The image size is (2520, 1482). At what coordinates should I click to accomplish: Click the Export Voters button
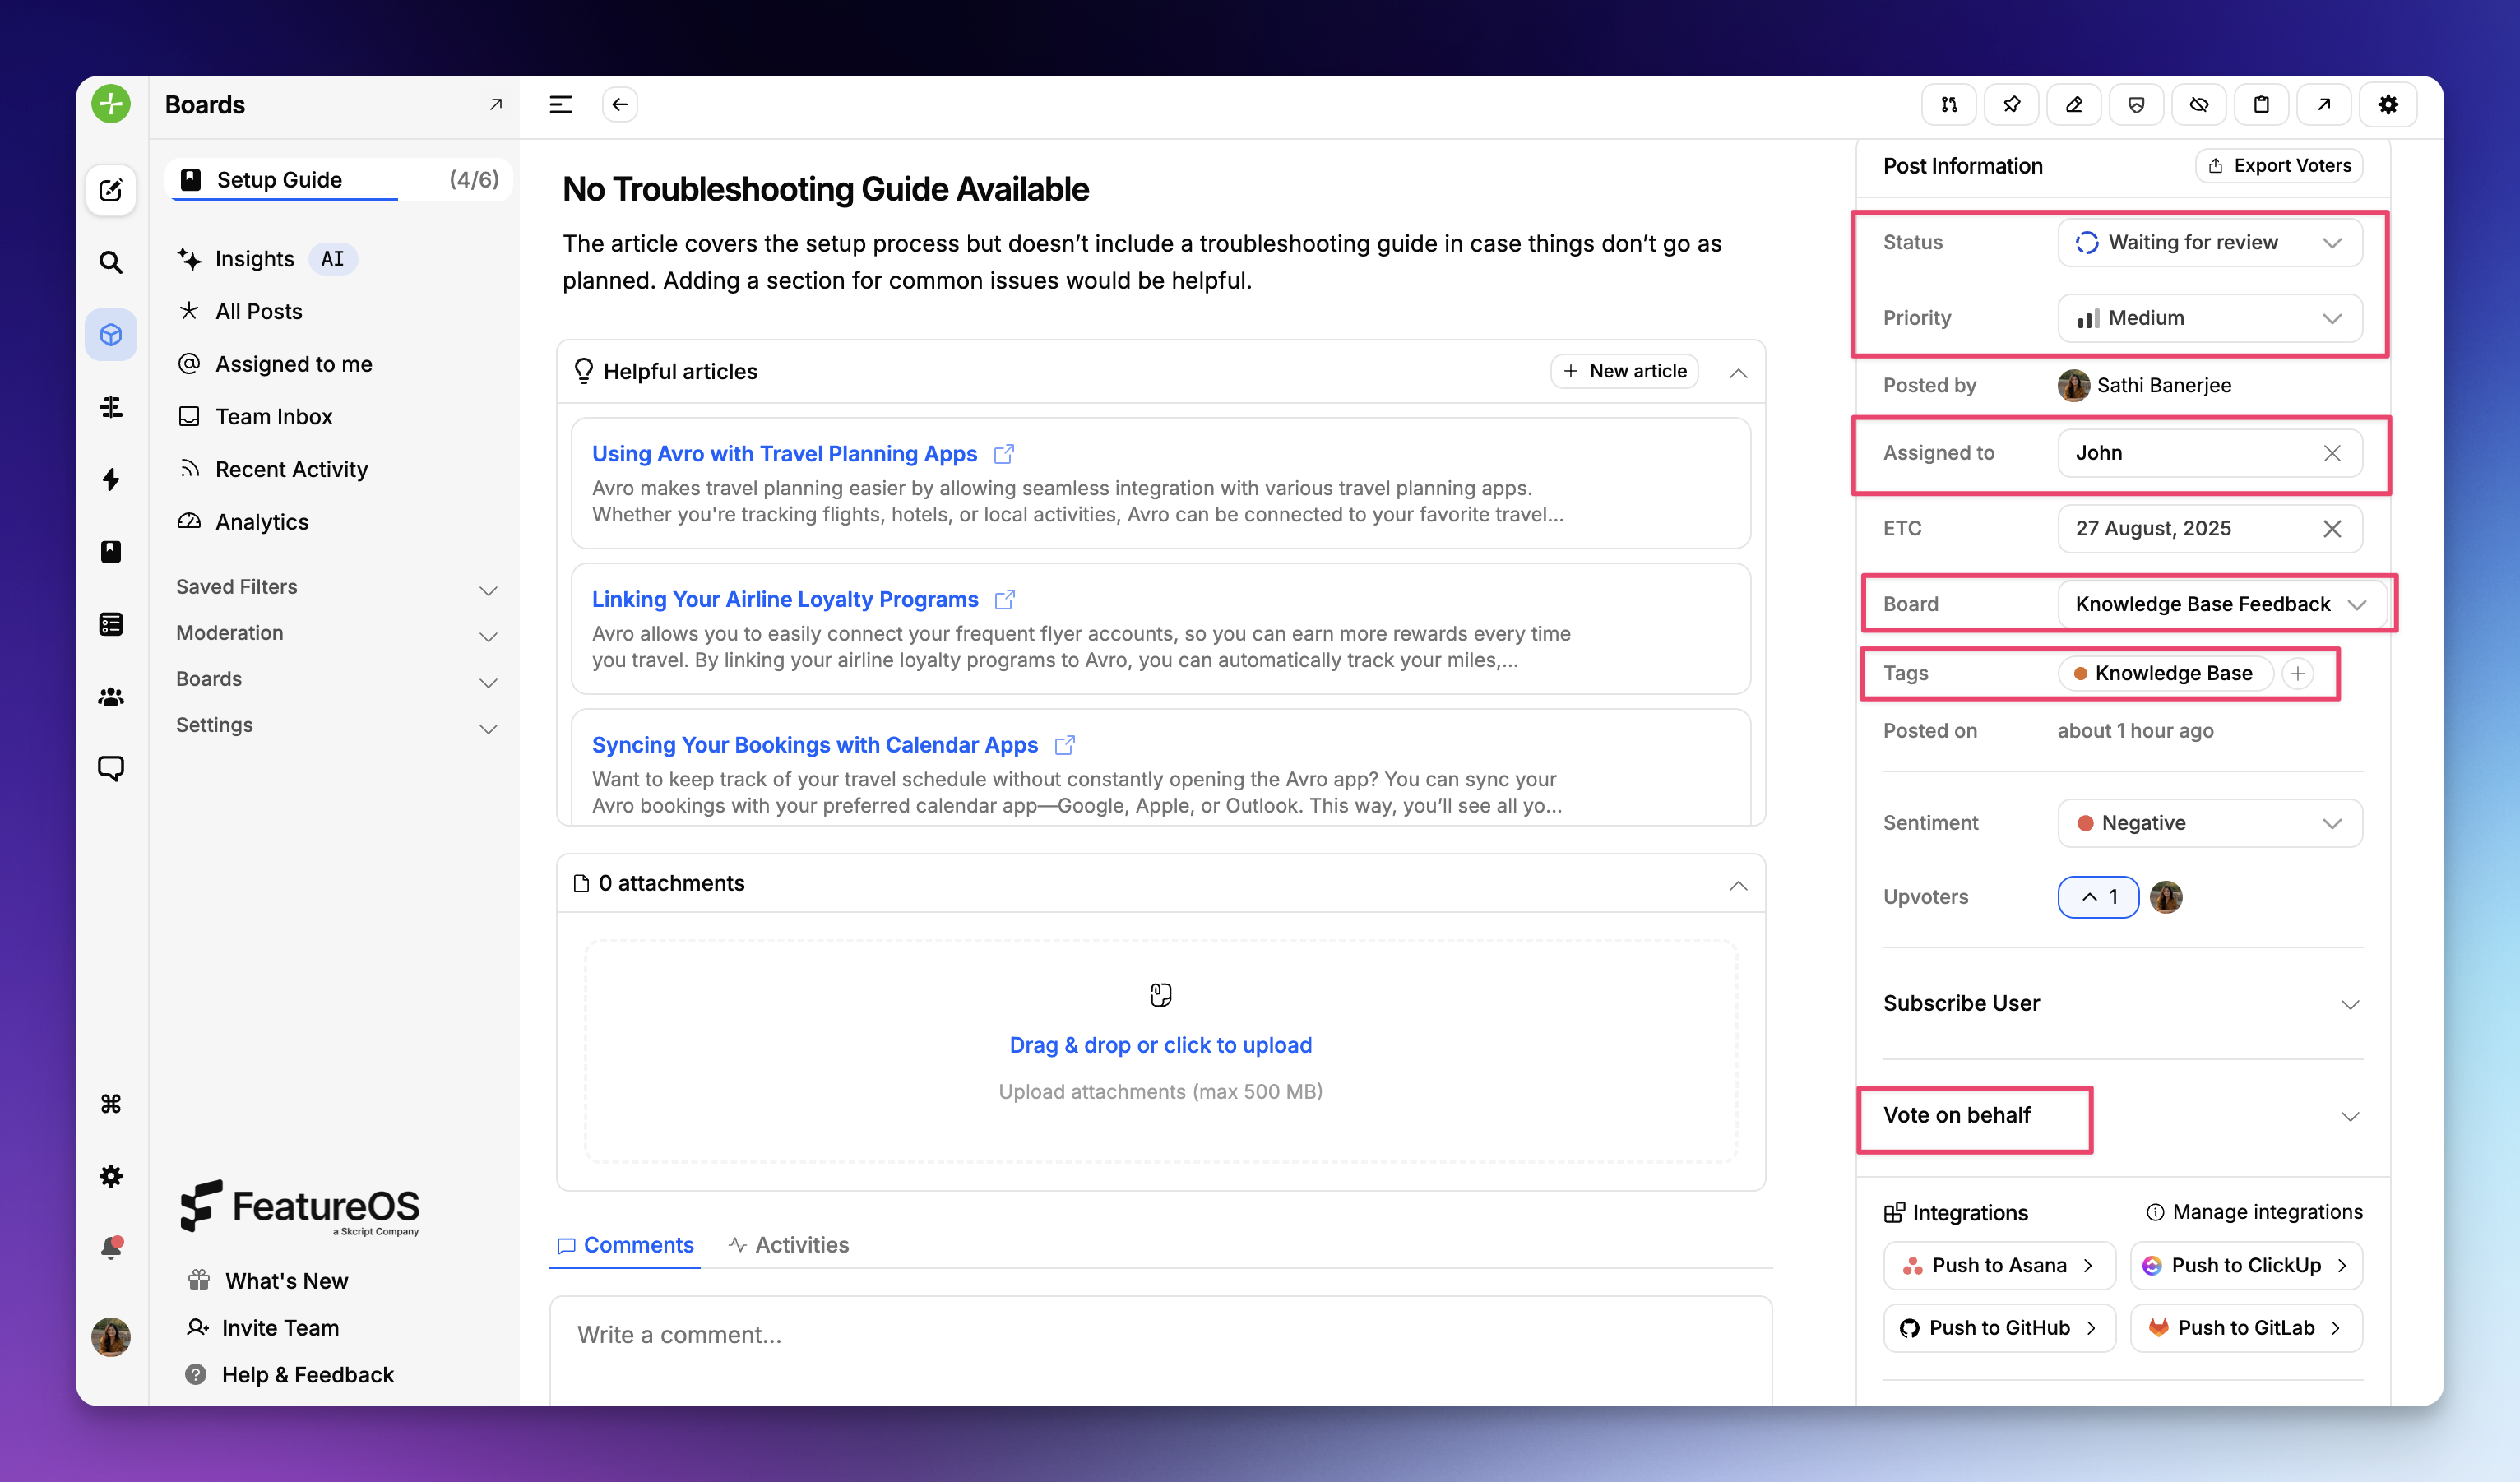[x=2279, y=165]
